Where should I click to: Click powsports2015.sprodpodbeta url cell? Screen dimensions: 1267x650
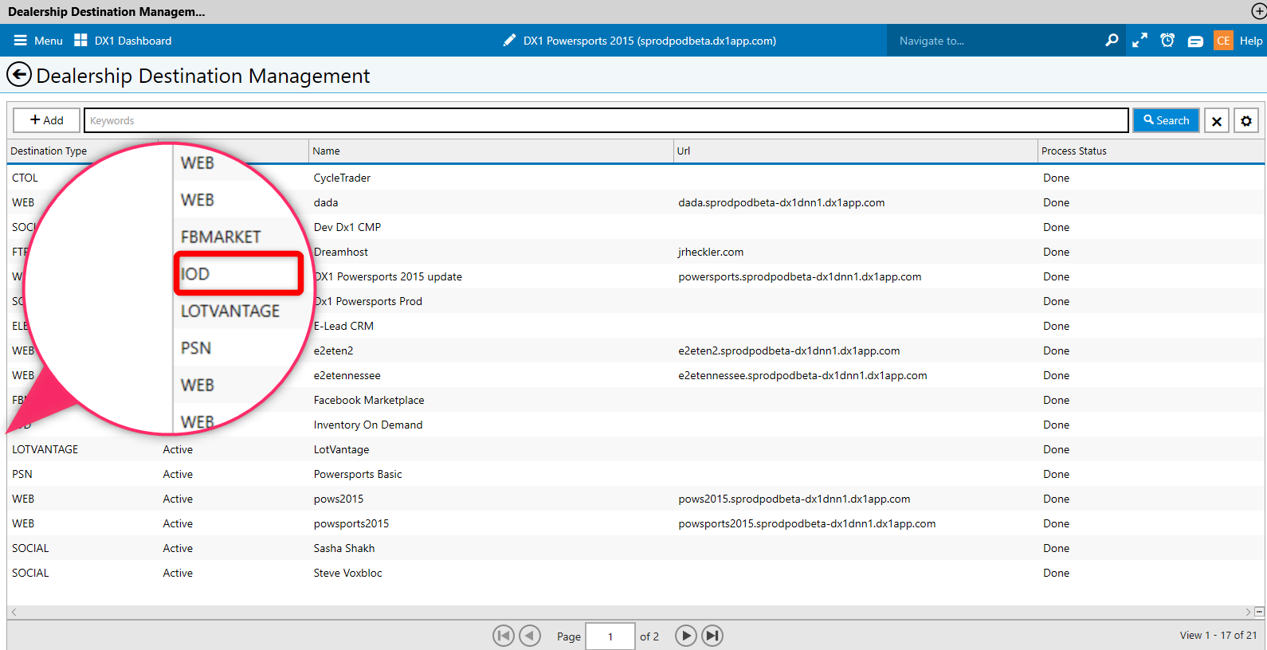pyautogui.click(x=807, y=523)
